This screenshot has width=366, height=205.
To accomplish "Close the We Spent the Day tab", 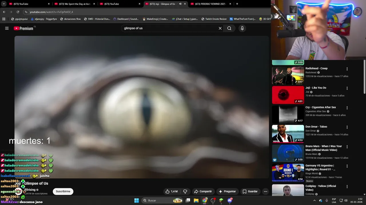I will coord(94,4).
